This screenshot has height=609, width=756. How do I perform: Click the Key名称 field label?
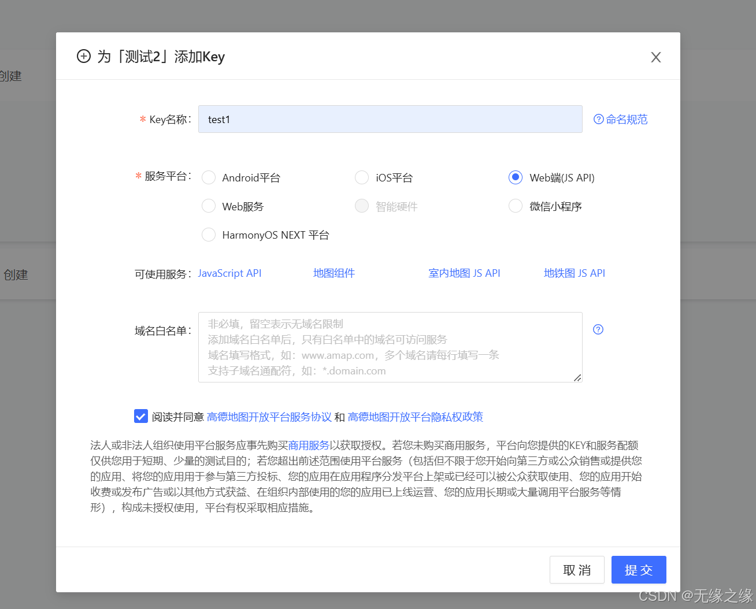(170, 120)
